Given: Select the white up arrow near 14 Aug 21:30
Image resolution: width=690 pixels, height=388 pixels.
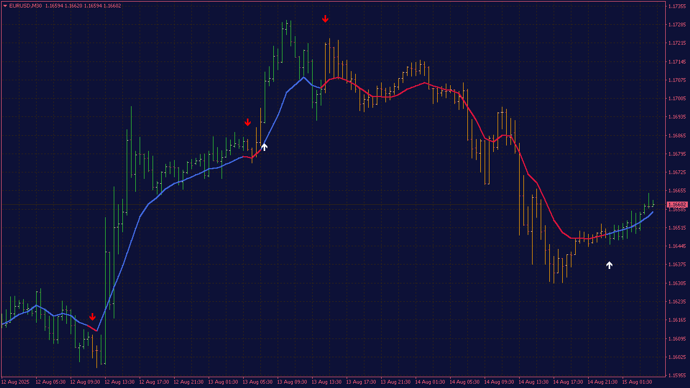Looking at the screenshot, I should coord(609,265).
